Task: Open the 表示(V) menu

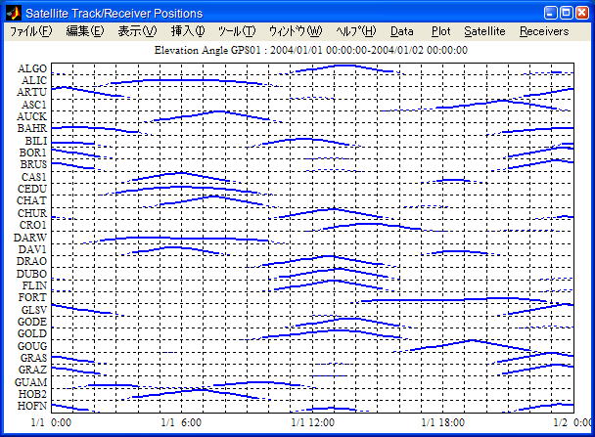Action: (137, 31)
